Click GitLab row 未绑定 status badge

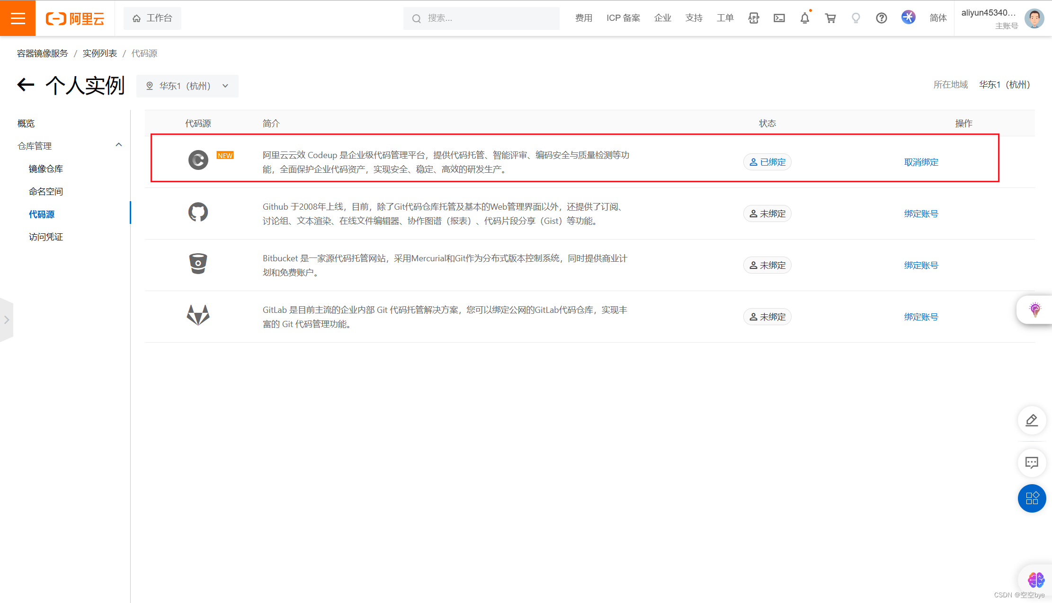(767, 317)
